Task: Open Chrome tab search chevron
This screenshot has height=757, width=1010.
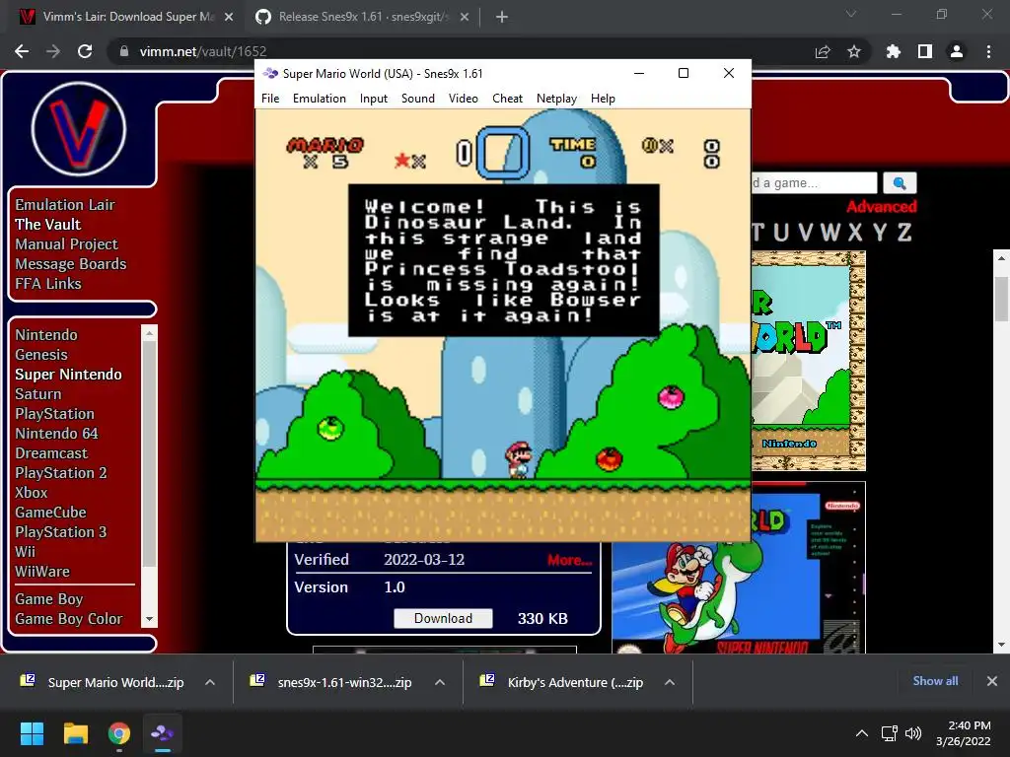Action: tap(851, 14)
